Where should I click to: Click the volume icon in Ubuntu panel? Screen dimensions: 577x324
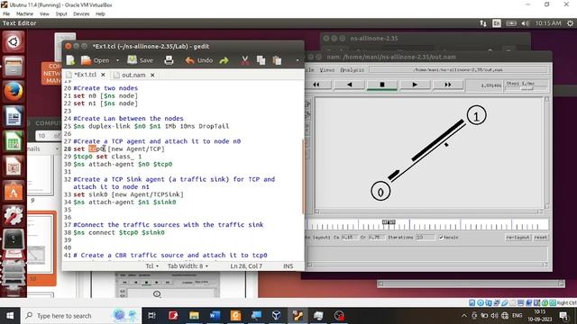click(525, 23)
